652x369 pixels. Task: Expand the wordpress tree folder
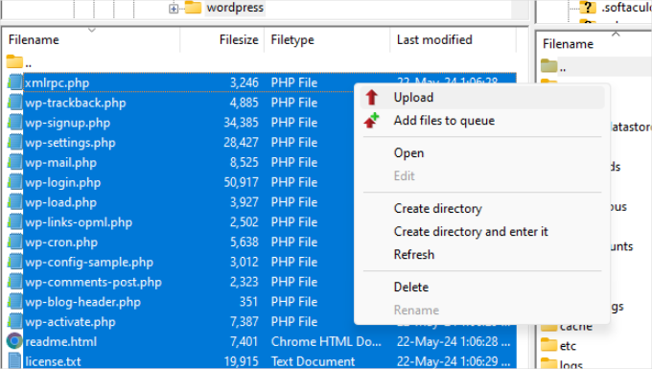174,9
